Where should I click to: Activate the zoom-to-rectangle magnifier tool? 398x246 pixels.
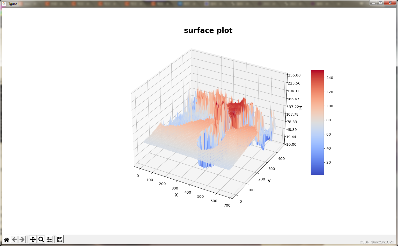point(41,240)
